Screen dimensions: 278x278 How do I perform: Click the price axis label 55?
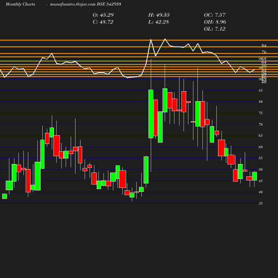pyautogui.click(x=261, y=158)
